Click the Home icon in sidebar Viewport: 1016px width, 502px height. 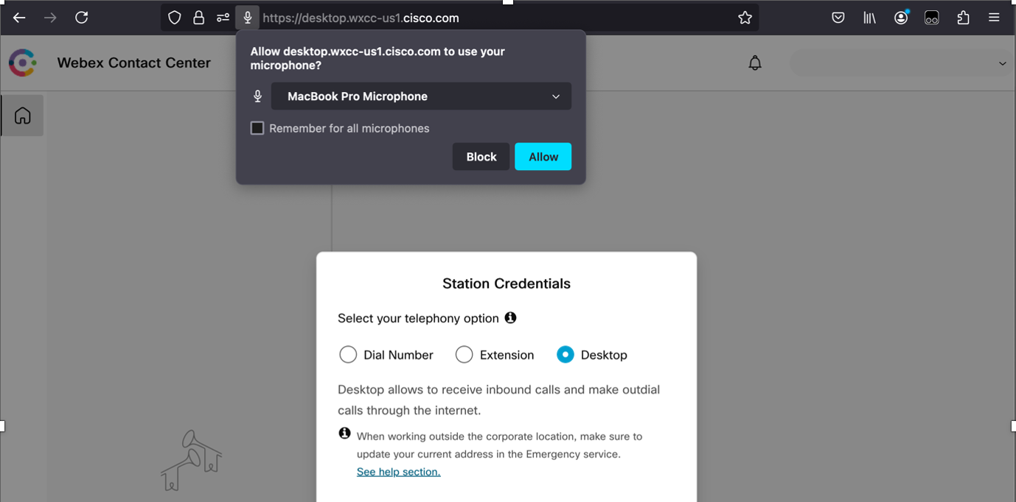pyautogui.click(x=23, y=116)
